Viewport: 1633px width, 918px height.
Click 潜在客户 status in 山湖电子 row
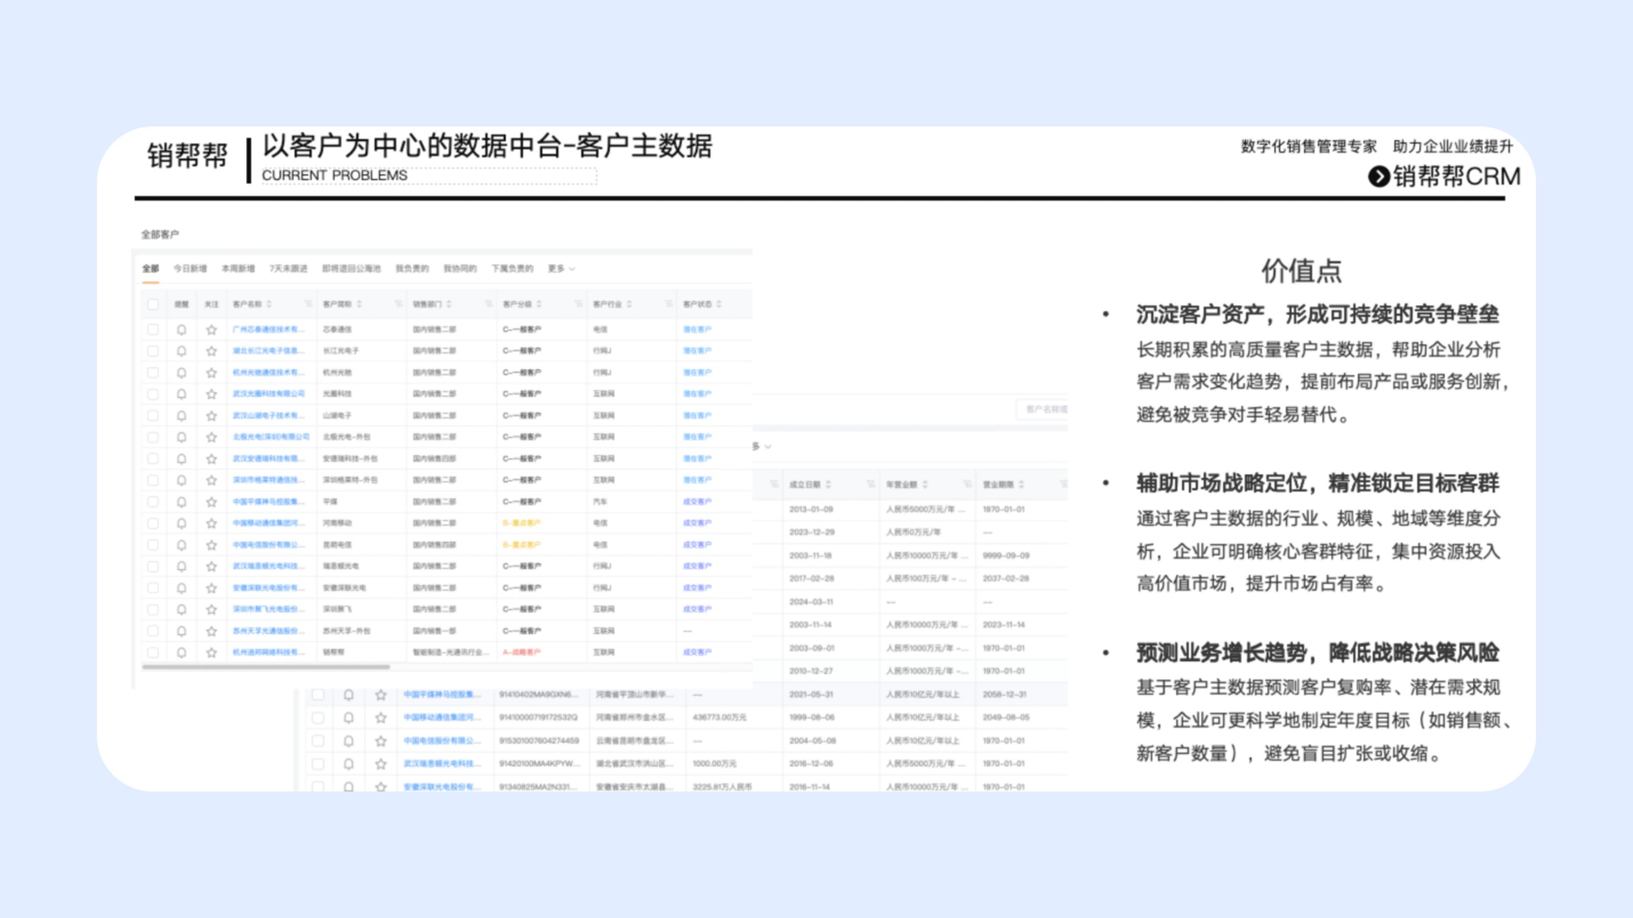697,416
